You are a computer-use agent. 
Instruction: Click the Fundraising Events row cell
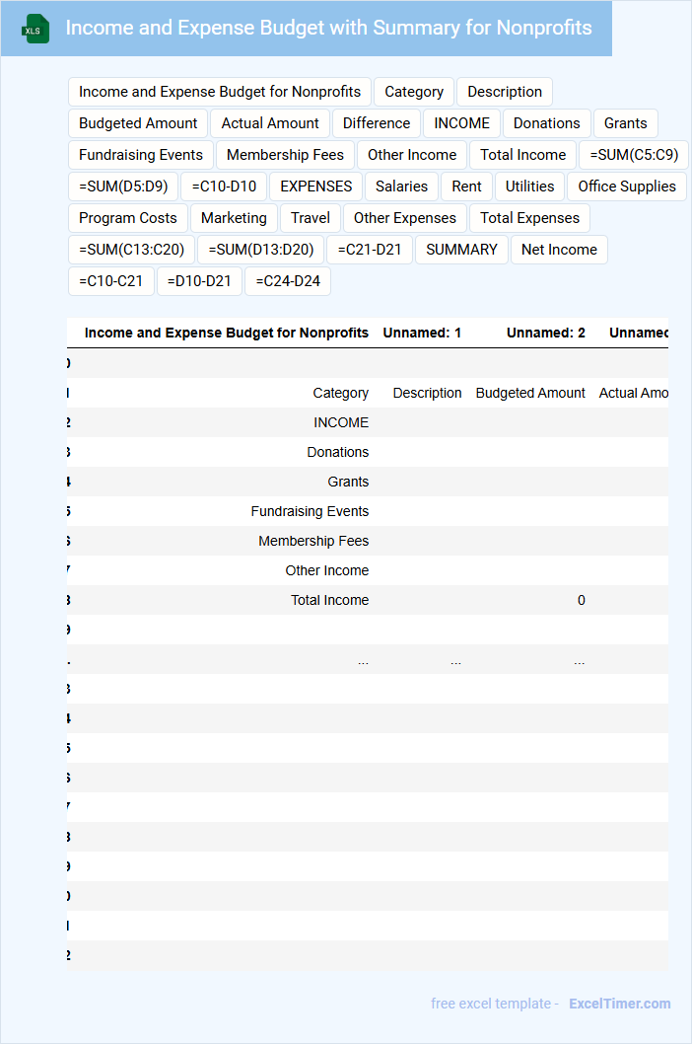[310, 511]
